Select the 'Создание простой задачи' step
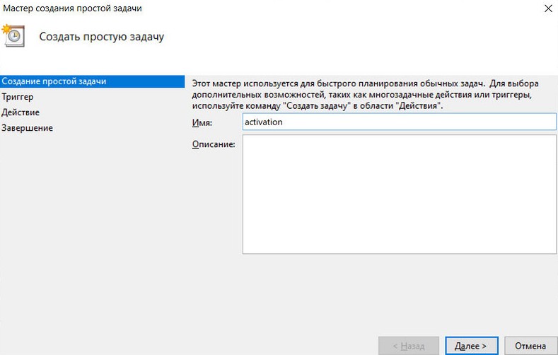The image size is (558, 355). (54, 81)
